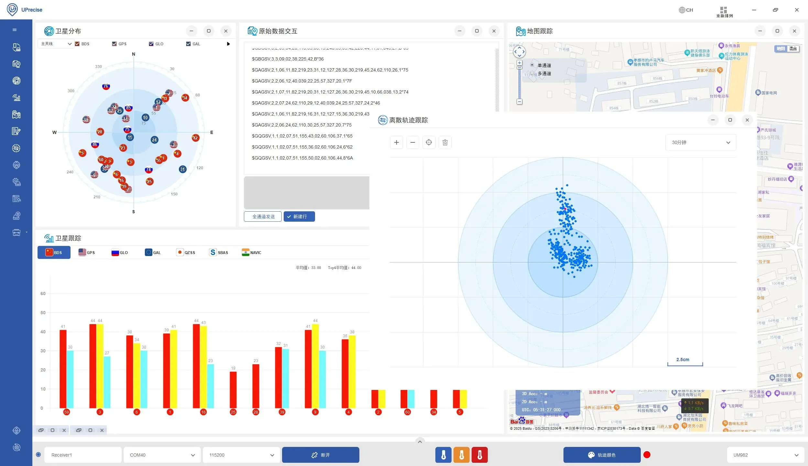Toggle the GLO constellation checkbox
The image size is (808, 466).
click(151, 44)
